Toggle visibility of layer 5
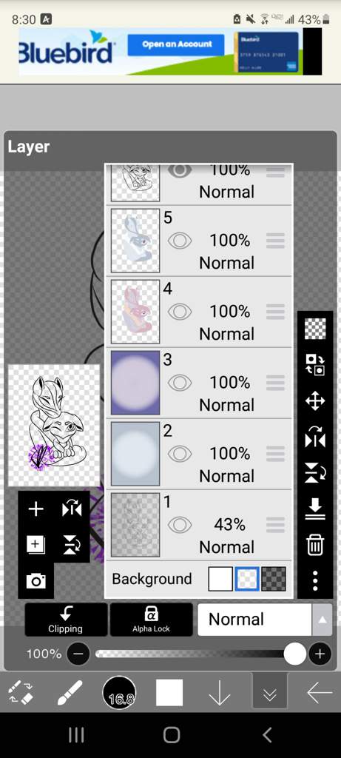This screenshot has width=341, height=758. [180, 241]
